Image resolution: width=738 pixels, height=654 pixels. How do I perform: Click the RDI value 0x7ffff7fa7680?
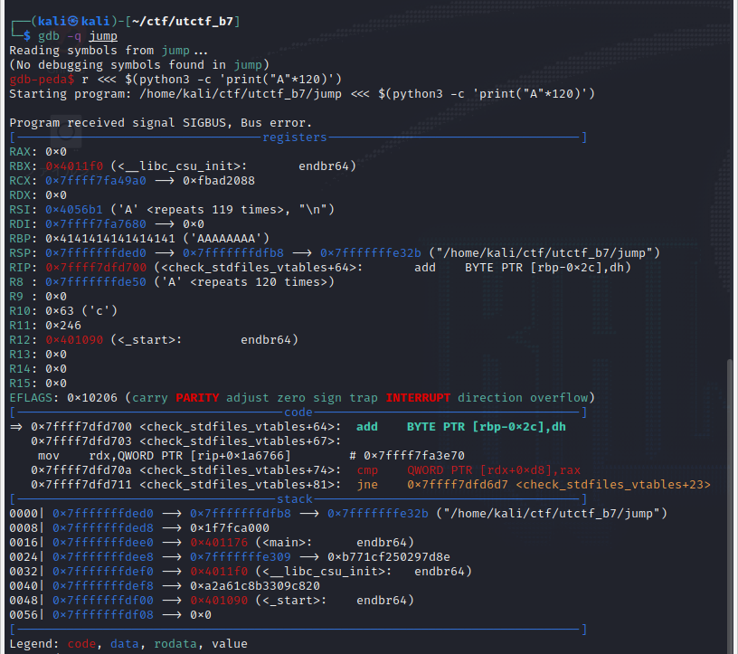click(x=96, y=224)
